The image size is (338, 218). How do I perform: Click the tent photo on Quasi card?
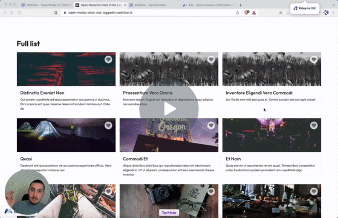(66, 135)
